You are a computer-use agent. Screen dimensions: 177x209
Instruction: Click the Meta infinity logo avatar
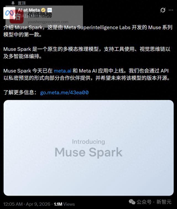pos(9,13)
